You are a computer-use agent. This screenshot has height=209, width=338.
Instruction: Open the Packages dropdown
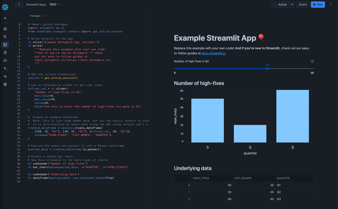point(37,16)
